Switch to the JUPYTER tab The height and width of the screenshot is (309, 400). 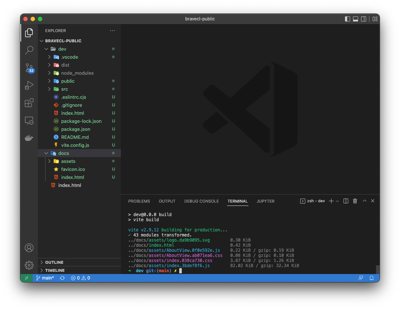[266, 201]
